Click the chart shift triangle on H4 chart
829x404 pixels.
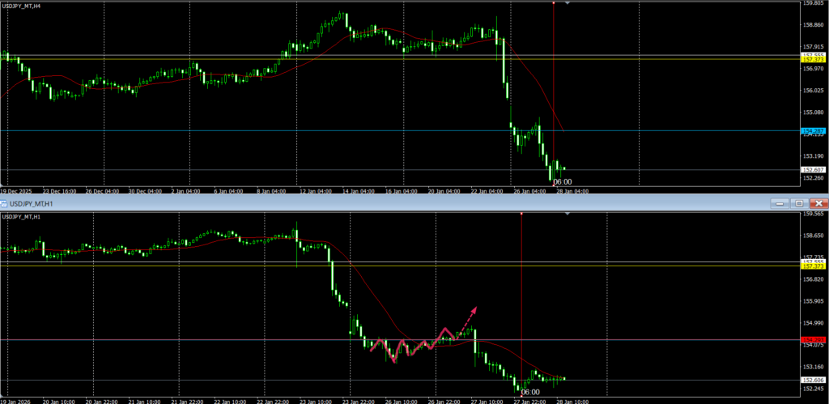pos(567,3)
